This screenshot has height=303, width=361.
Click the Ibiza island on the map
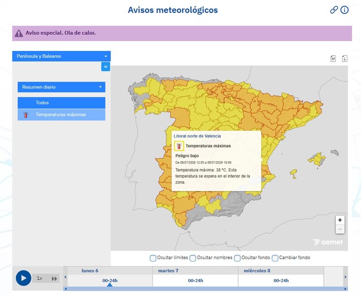293,173
